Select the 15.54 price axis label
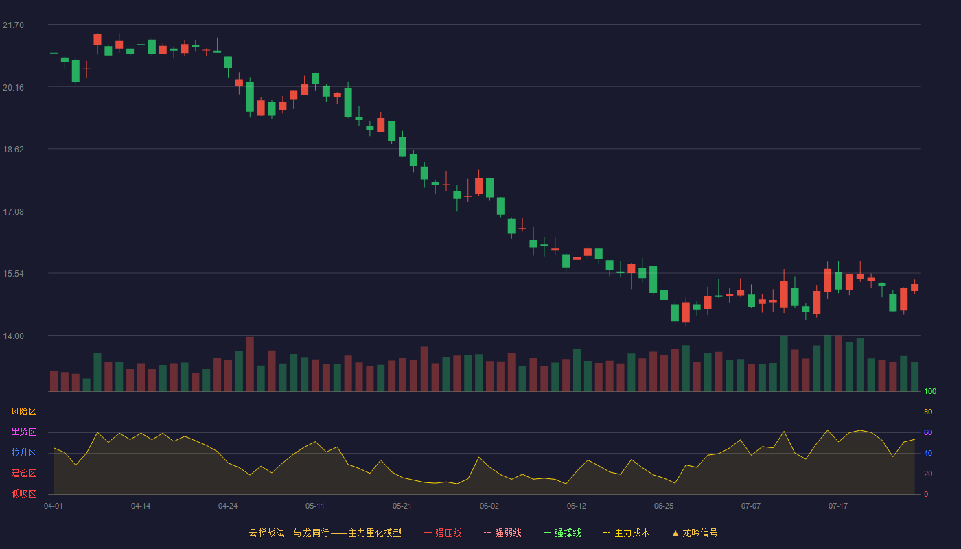This screenshot has height=549, width=961. coord(13,274)
